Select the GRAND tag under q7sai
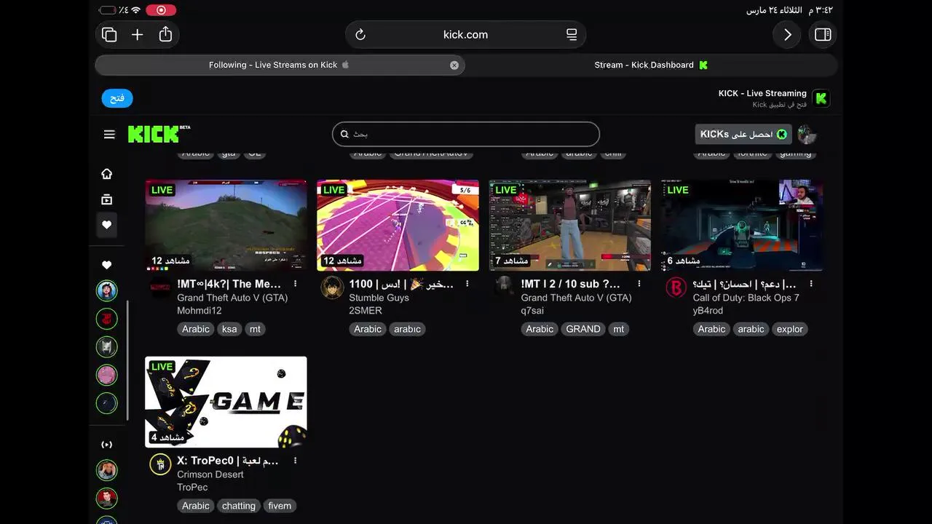The image size is (932, 524). tap(583, 329)
